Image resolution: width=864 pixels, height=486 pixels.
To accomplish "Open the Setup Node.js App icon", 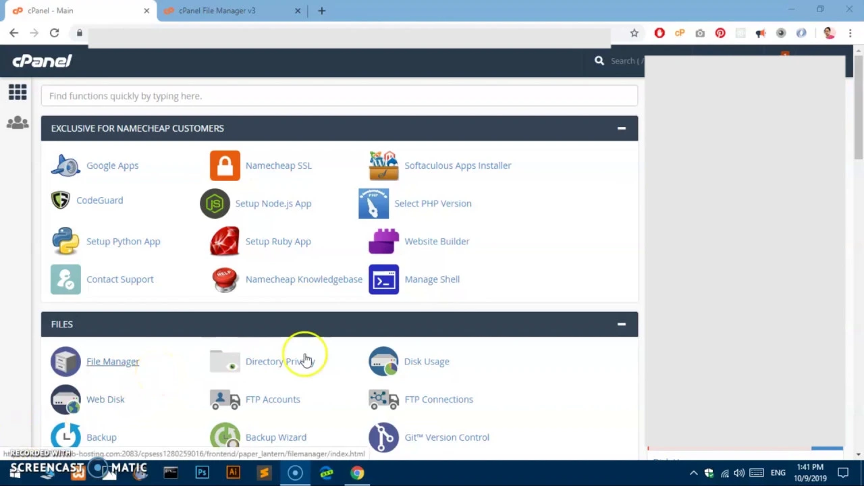I will (x=215, y=203).
